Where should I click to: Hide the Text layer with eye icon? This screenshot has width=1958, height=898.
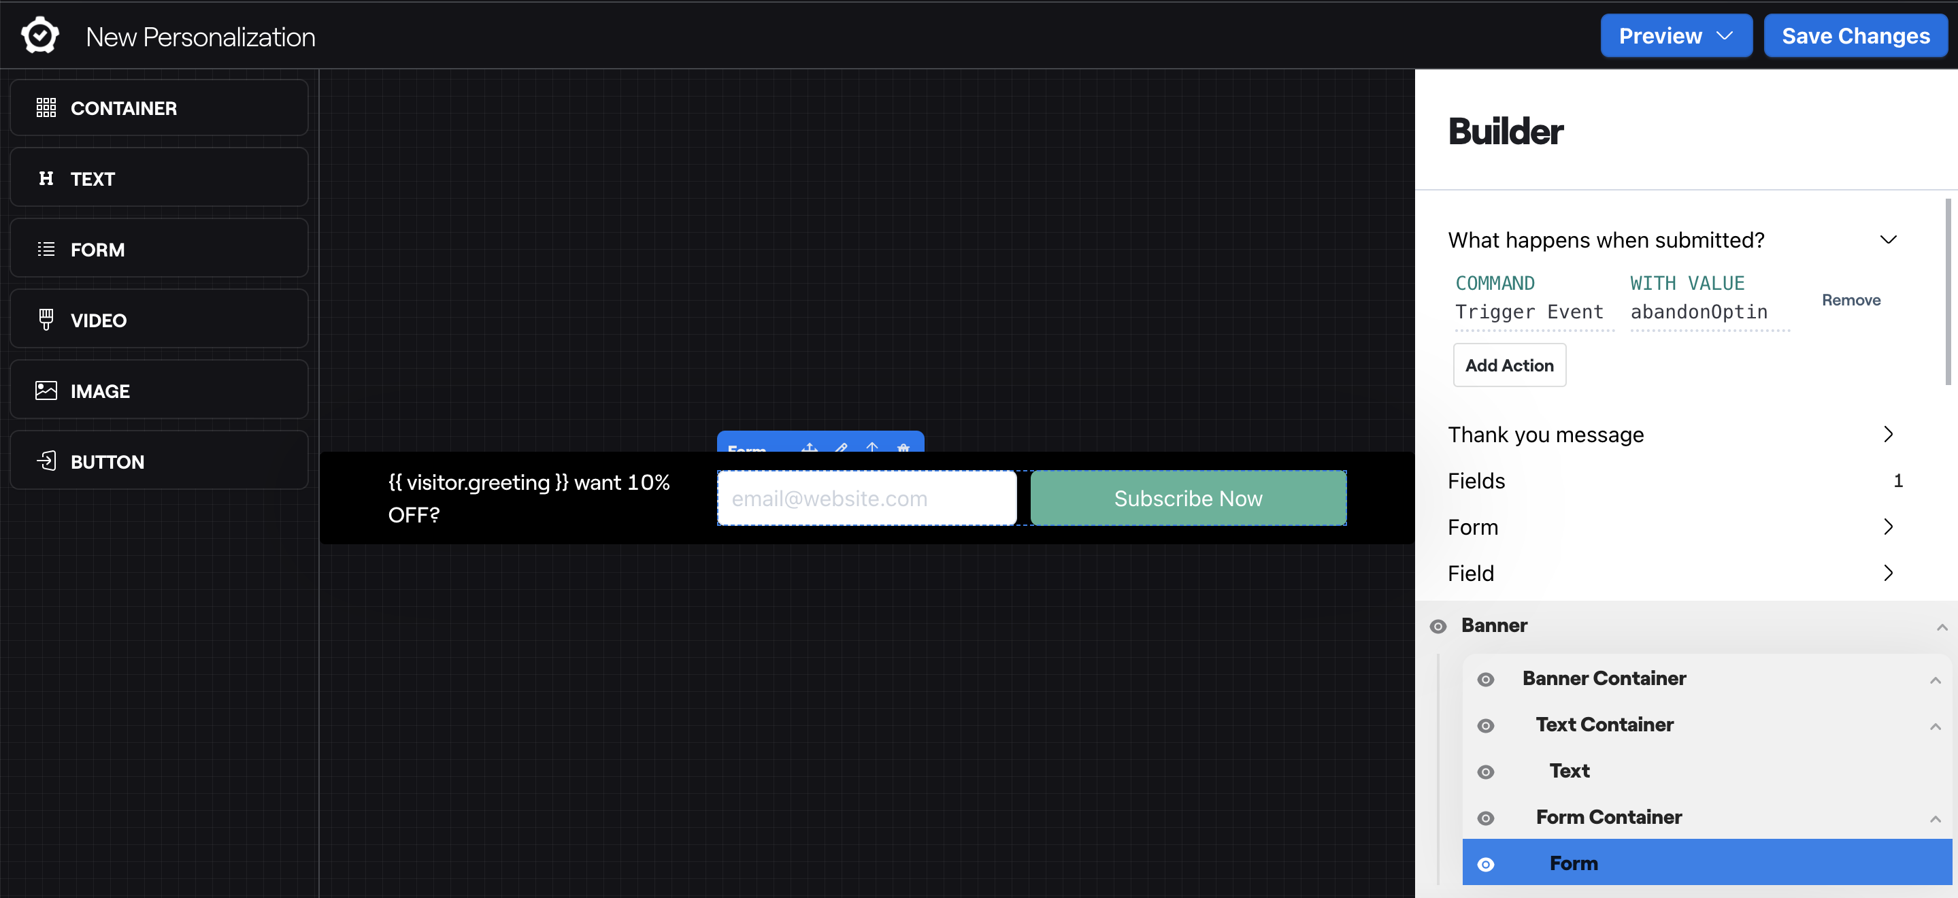(1485, 771)
